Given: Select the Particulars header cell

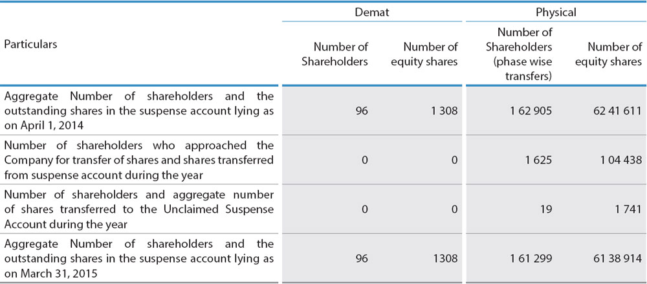Looking at the screenshot, I should [x=30, y=45].
